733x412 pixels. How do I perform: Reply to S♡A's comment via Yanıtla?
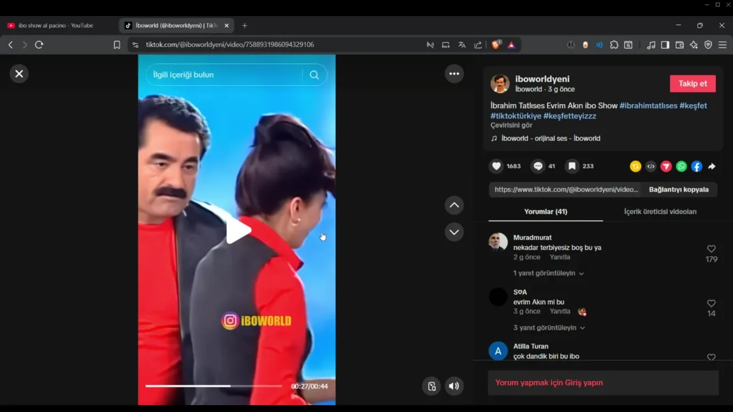[560, 312]
